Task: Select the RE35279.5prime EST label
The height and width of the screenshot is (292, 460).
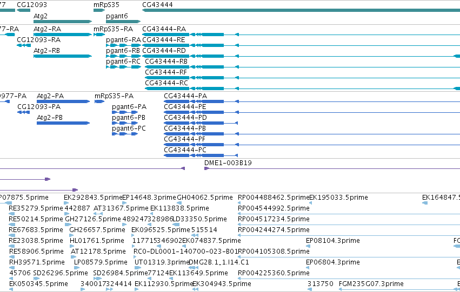Action: coord(36,208)
